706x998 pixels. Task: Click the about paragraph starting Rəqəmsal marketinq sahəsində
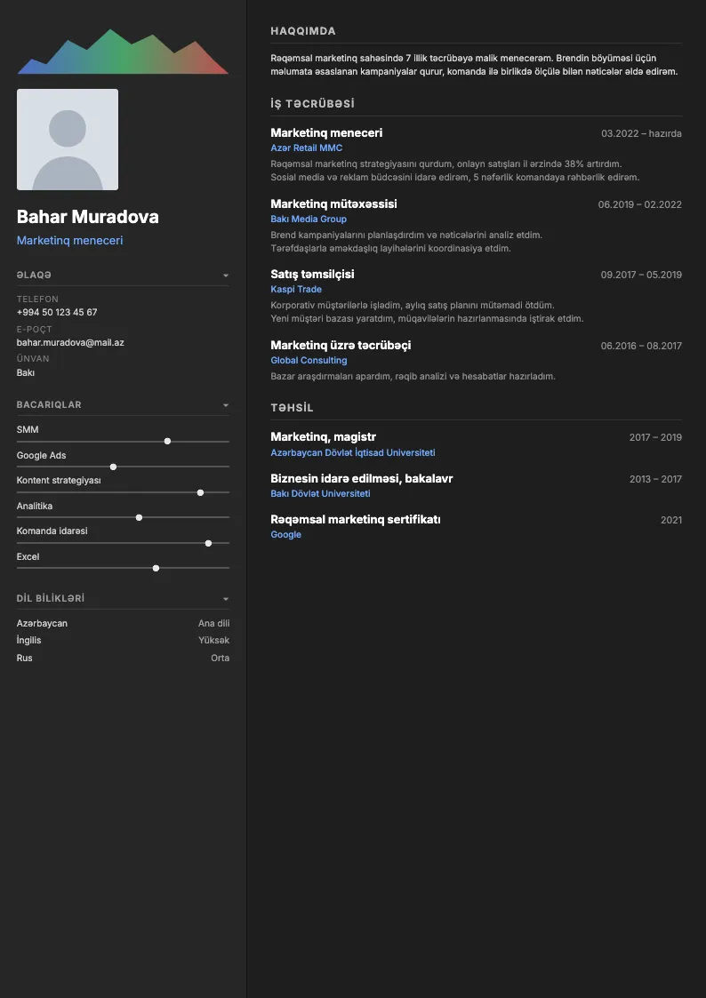[474, 65]
